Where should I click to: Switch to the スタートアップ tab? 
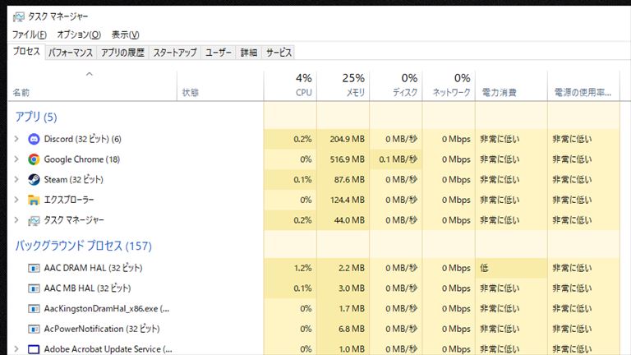click(175, 53)
